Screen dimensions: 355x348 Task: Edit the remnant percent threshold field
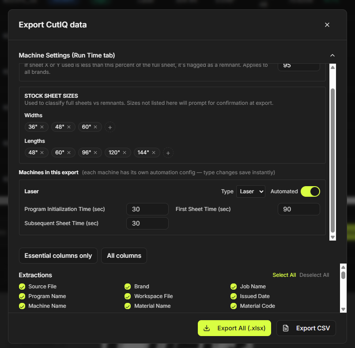tap(298, 67)
